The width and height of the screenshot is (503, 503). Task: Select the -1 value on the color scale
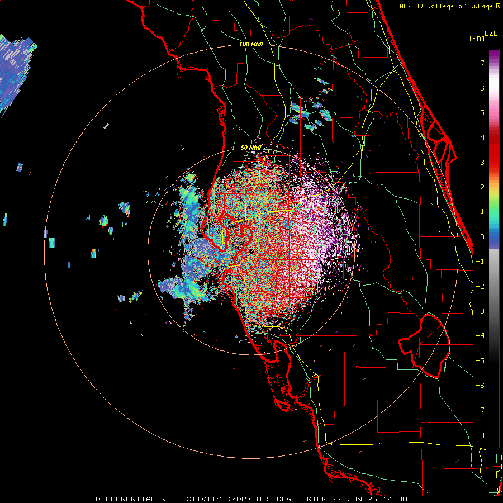(x=480, y=262)
